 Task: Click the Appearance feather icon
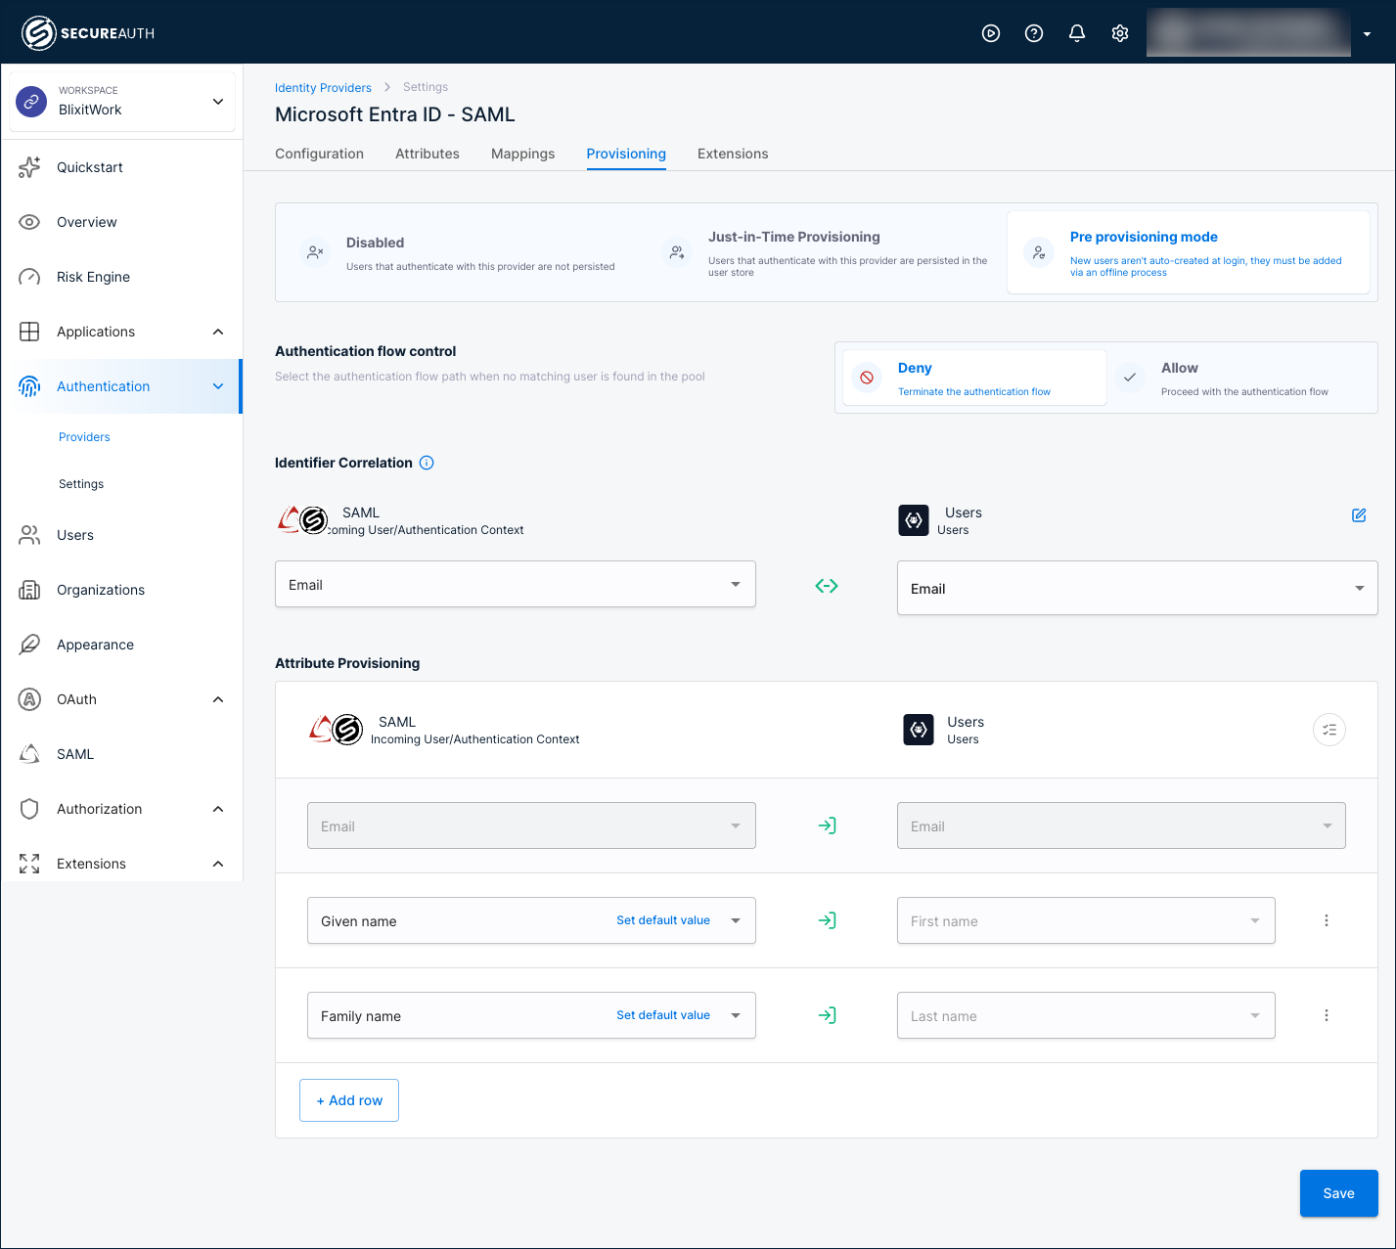click(x=29, y=645)
